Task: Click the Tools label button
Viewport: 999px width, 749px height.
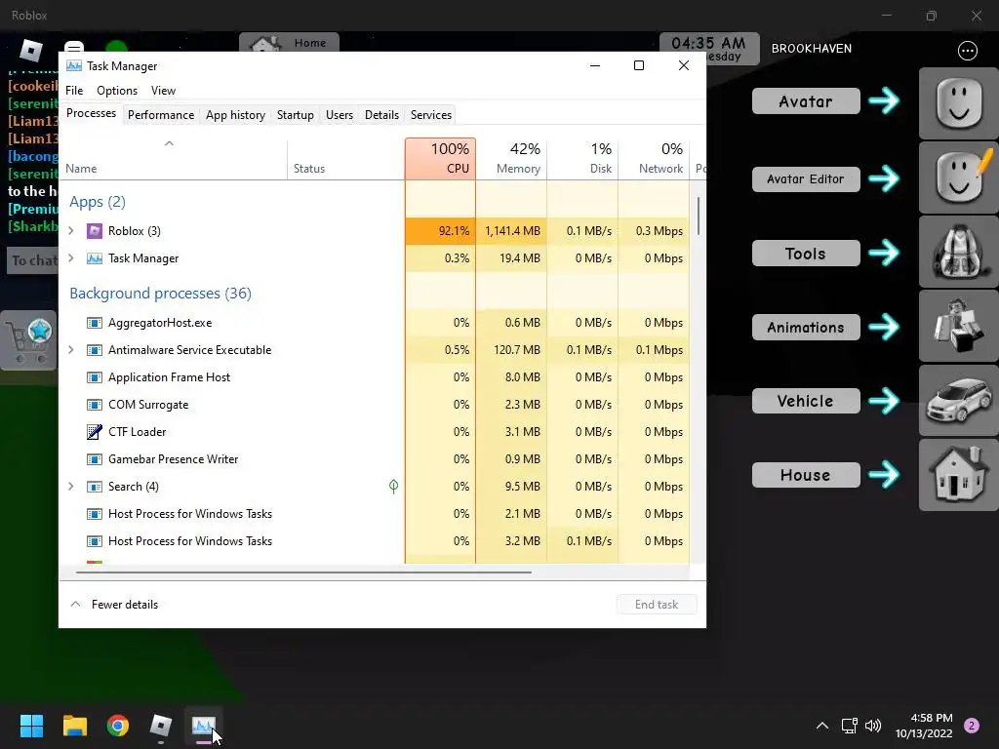Action: pyautogui.click(x=806, y=254)
